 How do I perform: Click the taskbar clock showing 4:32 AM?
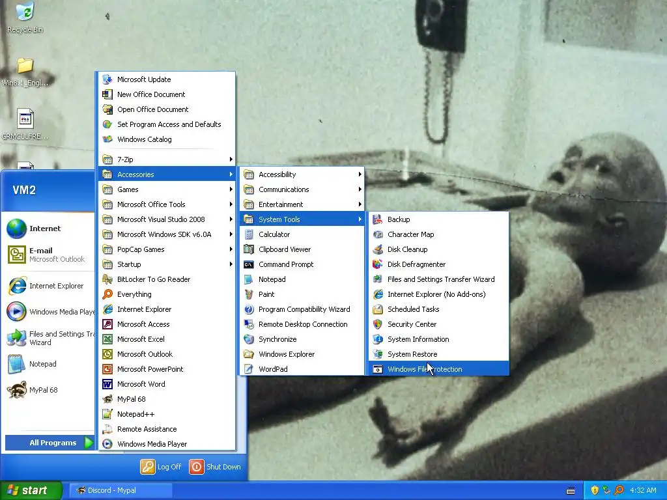[x=643, y=490]
